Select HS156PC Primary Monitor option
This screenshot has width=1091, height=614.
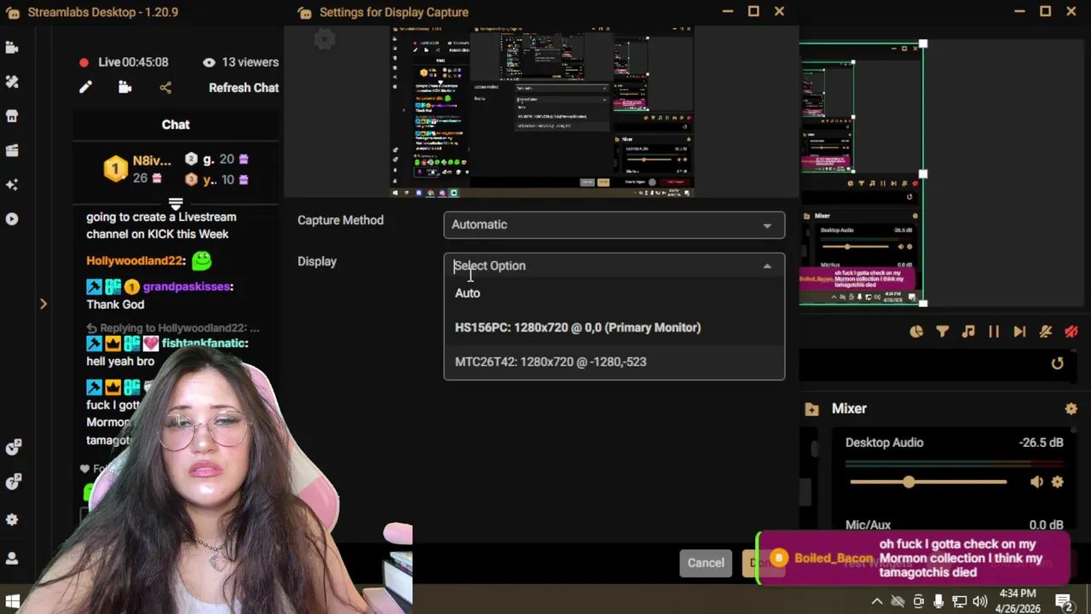click(614, 327)
